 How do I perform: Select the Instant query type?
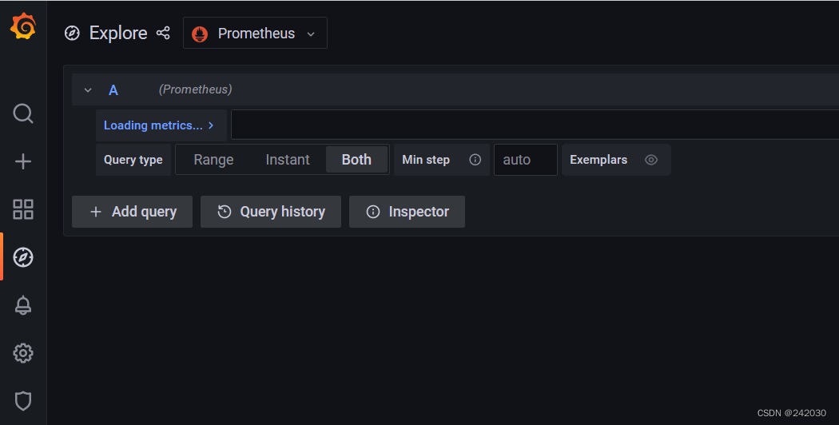pos(288,160)
